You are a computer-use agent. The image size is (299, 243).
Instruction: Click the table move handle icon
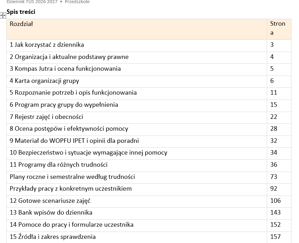click(3, 16)
